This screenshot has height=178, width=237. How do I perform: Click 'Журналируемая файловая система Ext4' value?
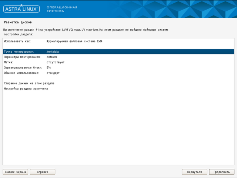pos(74,41)
